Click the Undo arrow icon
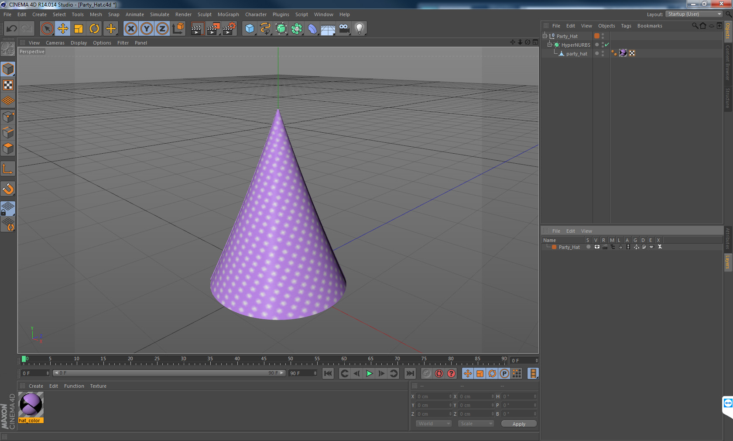 (11, 29)
